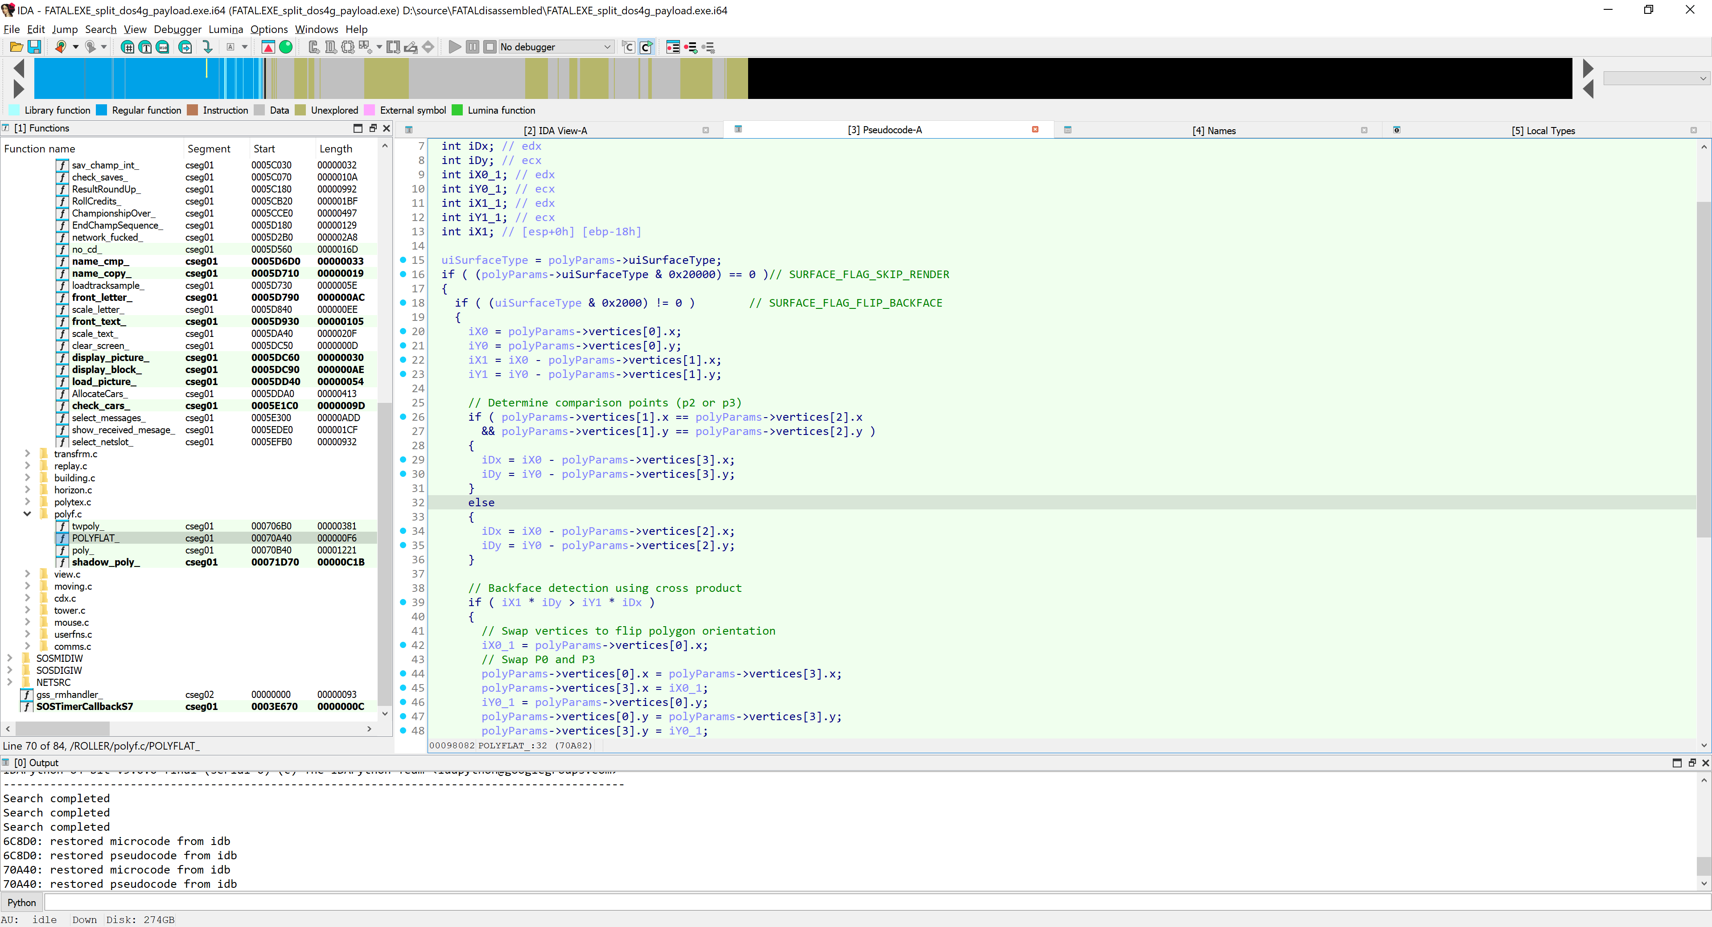
Task: Open the dropdown arrow after Jump back icon
Action: [x=75, y=46]
